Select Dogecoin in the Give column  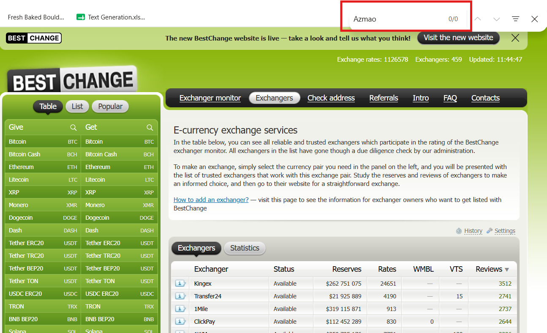click(43, 218)
